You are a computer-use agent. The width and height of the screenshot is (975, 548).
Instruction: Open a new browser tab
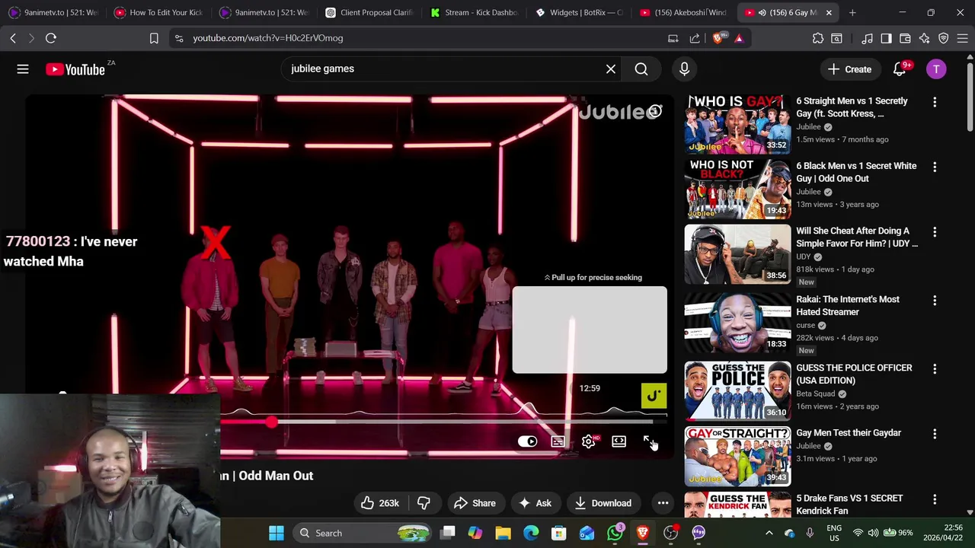tap(852, 12)
